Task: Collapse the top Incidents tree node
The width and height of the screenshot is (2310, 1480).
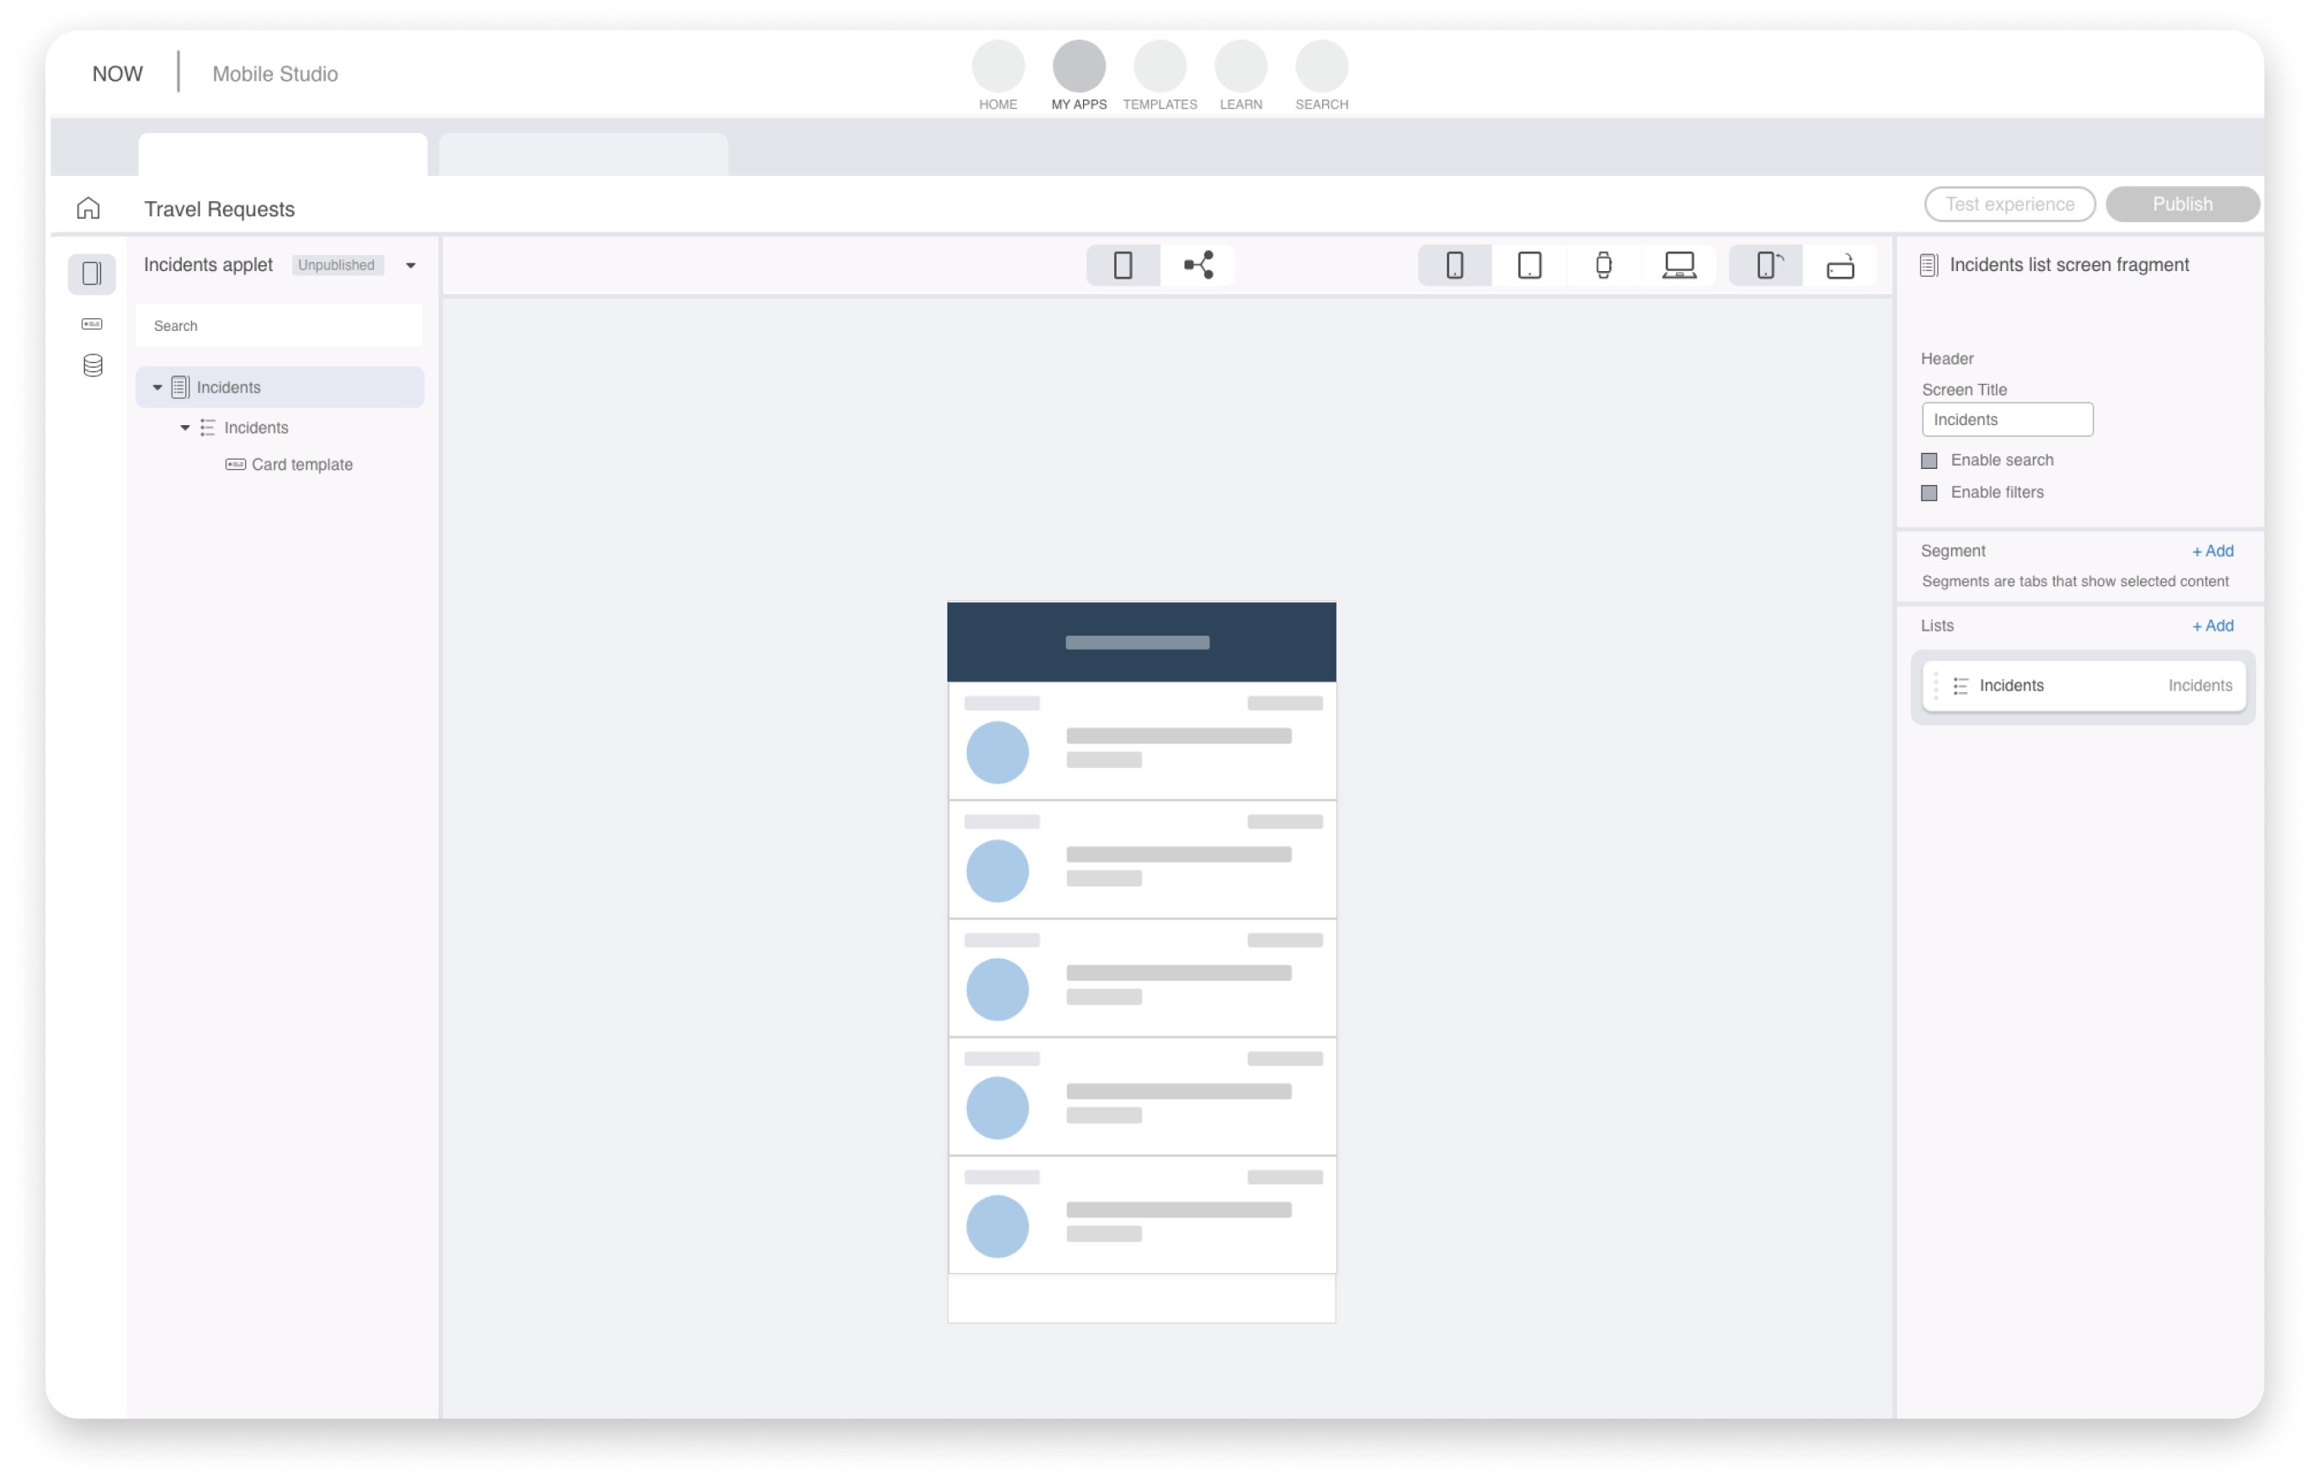Action: (157, 387)
